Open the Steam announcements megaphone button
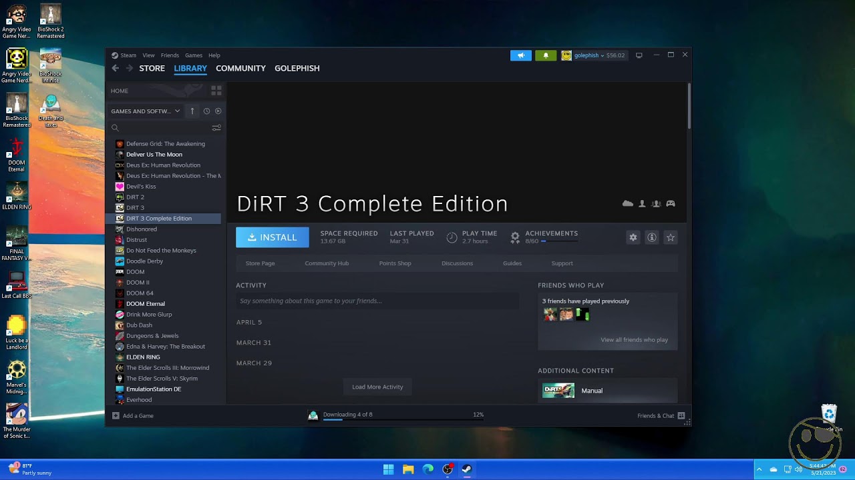Image resolution: width=855 pixels, height=480 pixels. click(521, 55)
